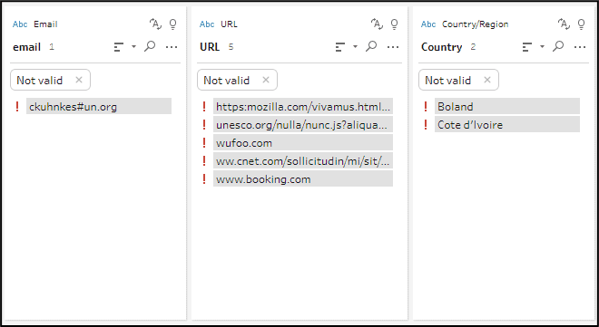Click the sort icon in URL column

coord(340,47)
